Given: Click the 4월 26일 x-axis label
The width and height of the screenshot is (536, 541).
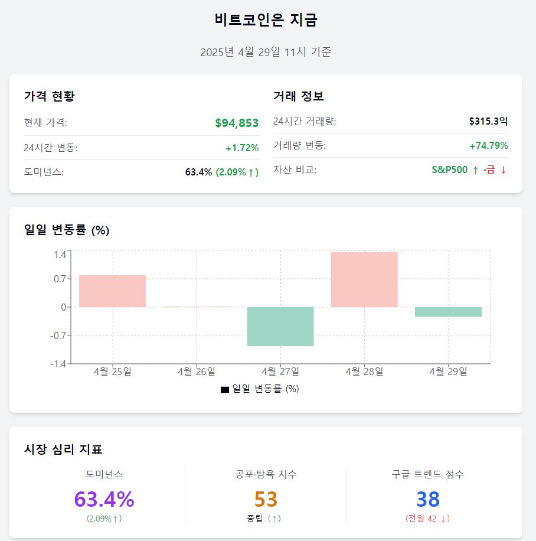Looking at the screenshot, I should (197, 371).
